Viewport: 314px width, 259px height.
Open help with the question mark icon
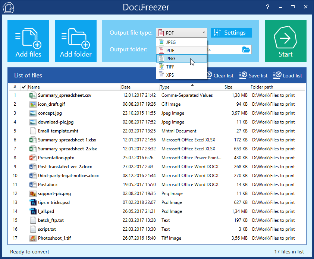[x=268, y=7]
